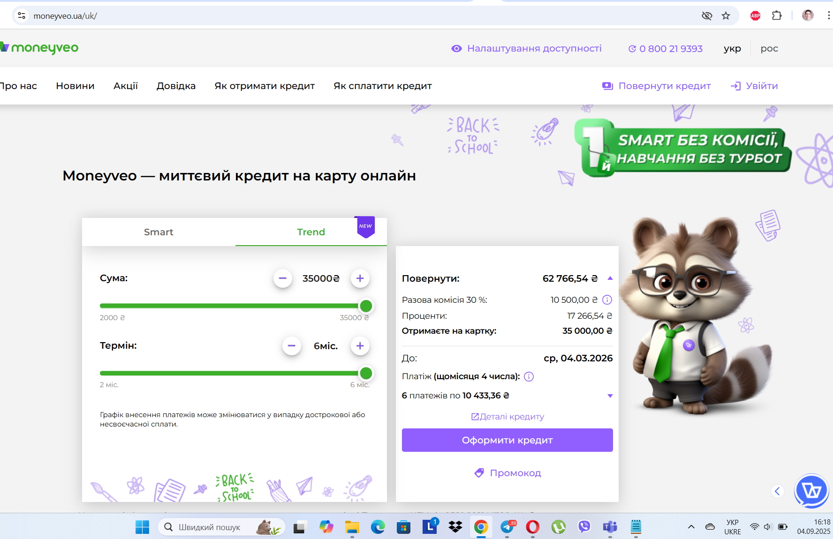
Task: Open the L app with notification badge
Action: pyautogui.click(x=430, y=527)
